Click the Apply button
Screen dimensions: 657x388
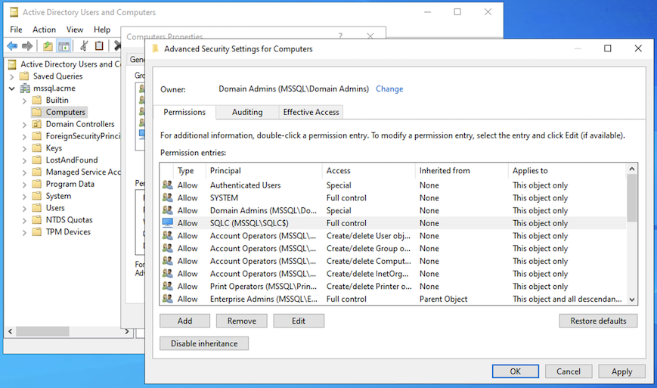pyautogui.click(x=621, y=371)
